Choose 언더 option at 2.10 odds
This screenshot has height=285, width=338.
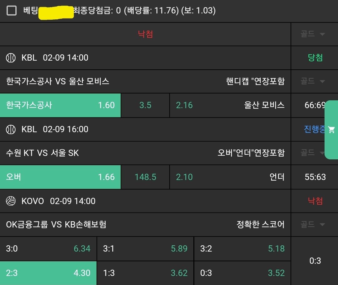pyautogui.click(x=230, y=177)
